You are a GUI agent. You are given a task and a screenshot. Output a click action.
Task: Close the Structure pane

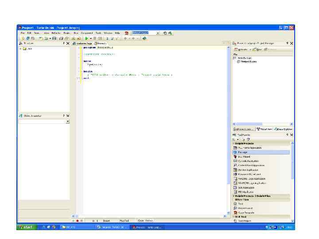coord(68,43)
